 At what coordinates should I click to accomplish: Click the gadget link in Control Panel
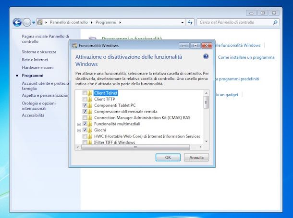tap(227, 95)
